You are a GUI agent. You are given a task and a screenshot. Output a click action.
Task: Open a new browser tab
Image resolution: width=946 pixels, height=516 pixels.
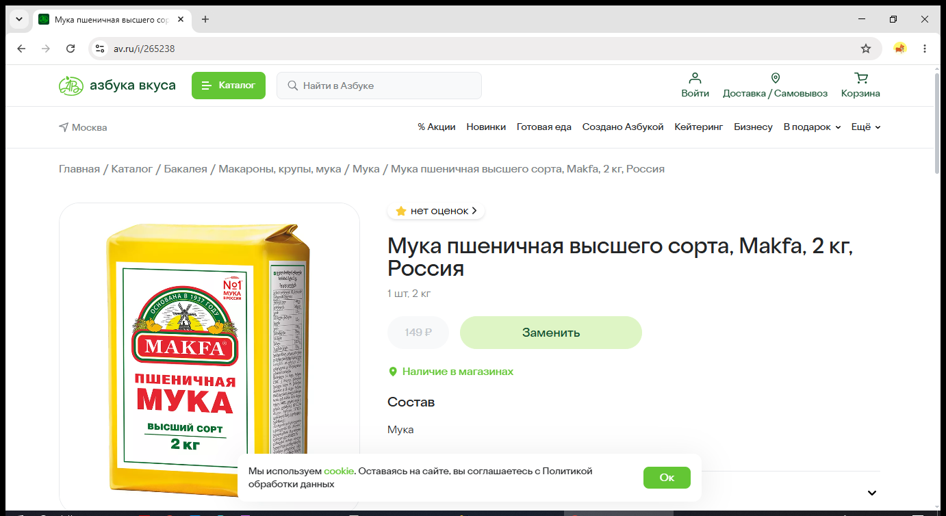[205, 19]
